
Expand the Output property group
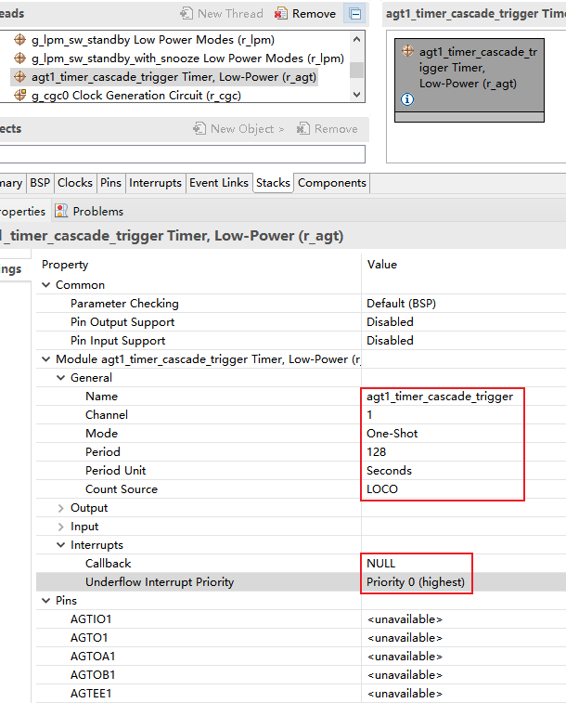pos(61,508)
